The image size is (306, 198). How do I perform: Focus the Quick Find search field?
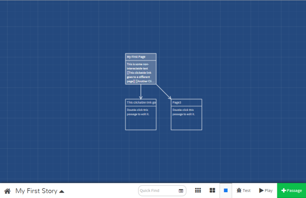(x=158, y=190)
